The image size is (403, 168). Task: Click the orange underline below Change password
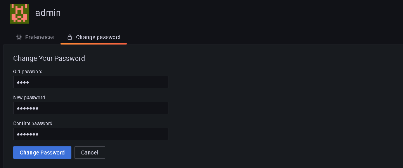[93, 44]
